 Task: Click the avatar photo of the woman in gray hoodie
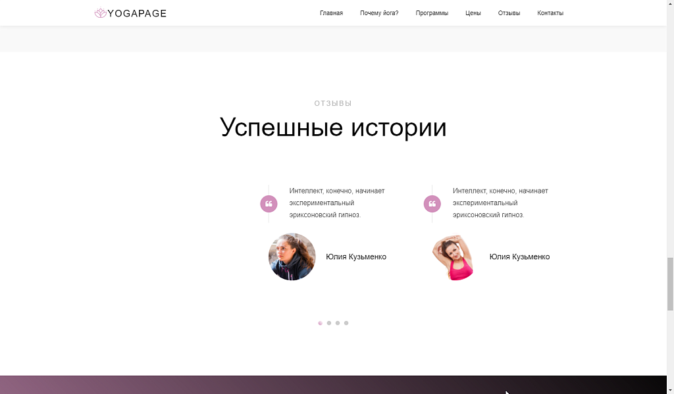[x=292, y=257]
